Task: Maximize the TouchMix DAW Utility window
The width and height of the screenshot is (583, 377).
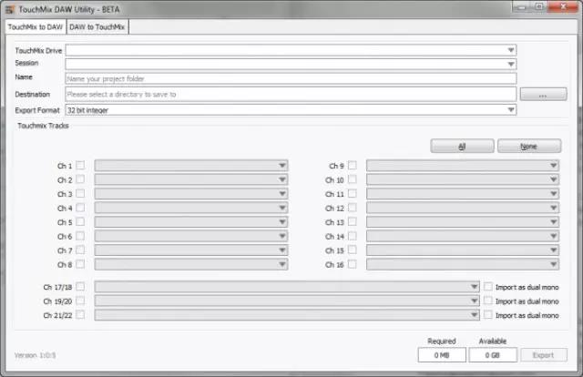Action: click(x=539, y=7)
